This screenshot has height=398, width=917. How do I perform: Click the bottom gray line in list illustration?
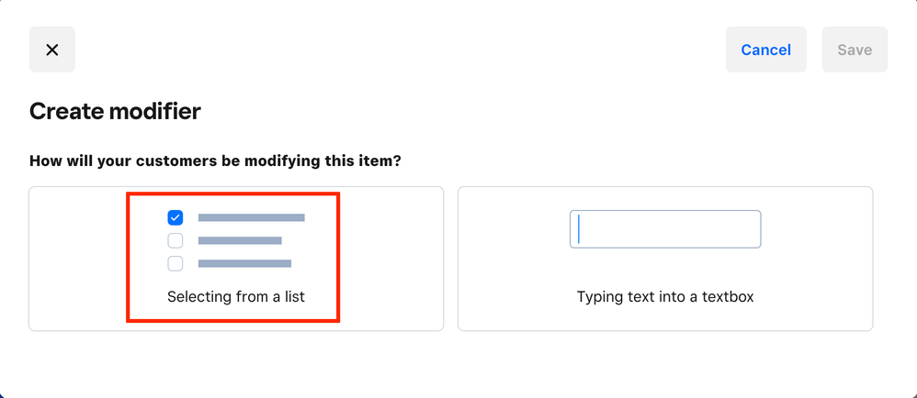[x=244, y=263]
